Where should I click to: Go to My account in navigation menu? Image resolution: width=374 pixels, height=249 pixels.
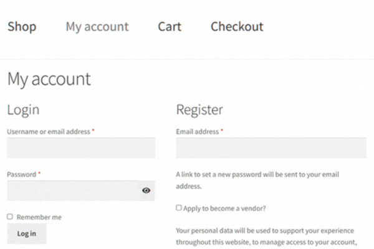coord(97,27)
